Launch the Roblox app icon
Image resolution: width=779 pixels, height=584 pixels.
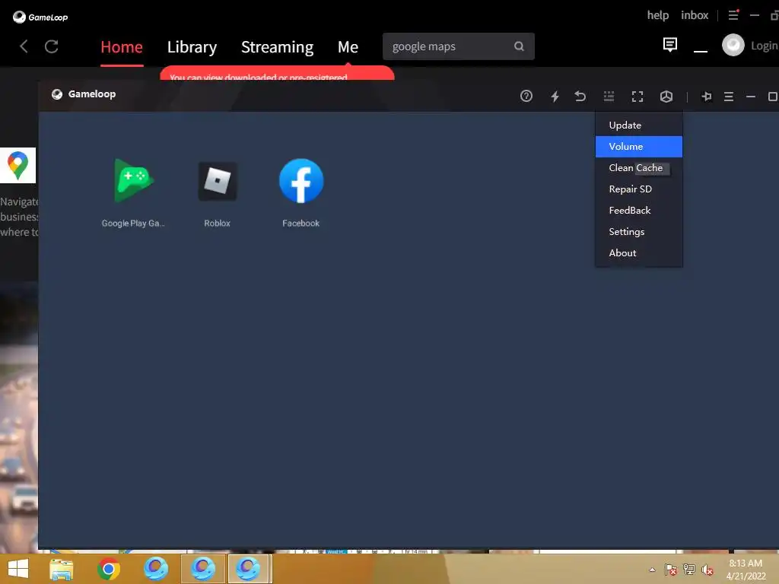[217, 181]
